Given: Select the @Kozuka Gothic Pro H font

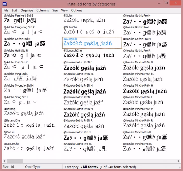Looking at the screenshot, I should tap(151, 19).
